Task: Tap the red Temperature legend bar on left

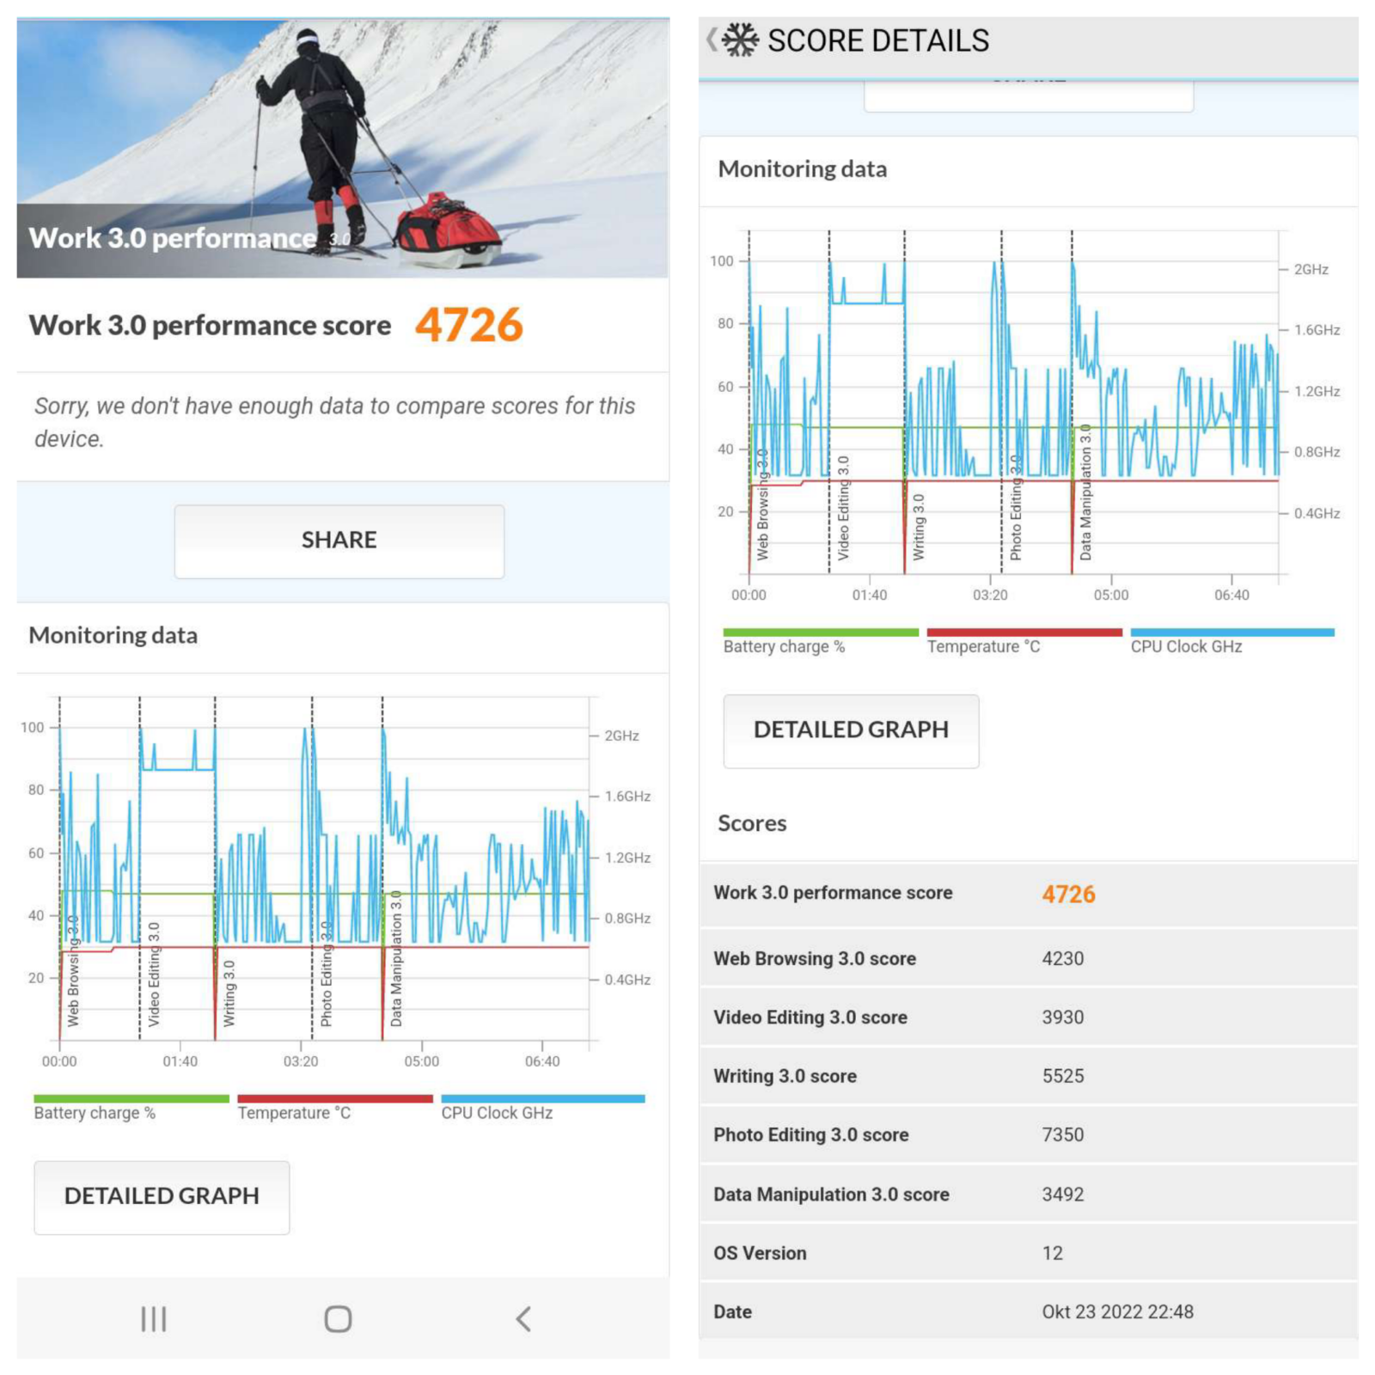Action: pyautogui.click(x=334, y=1098)
